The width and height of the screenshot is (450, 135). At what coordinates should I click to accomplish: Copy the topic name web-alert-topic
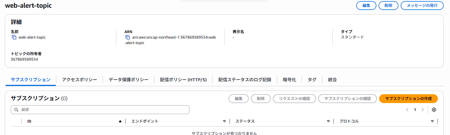point(14,37)
